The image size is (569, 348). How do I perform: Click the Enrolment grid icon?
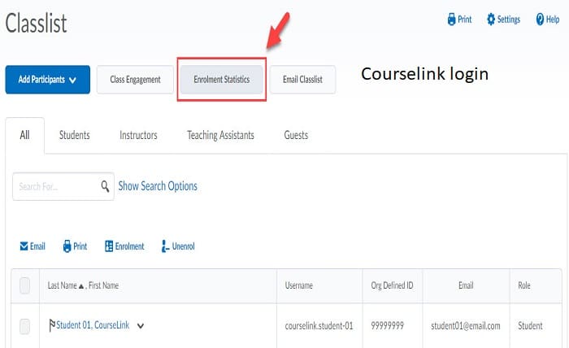[x=109, y=246]
